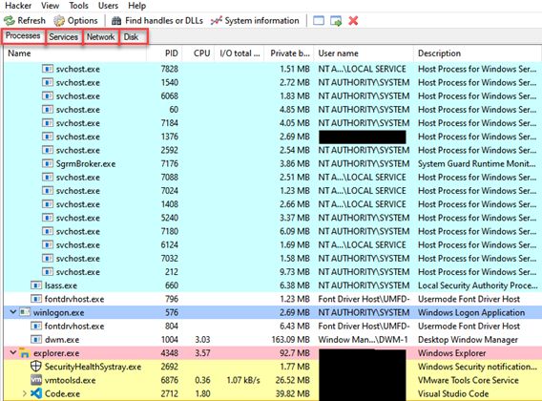Open Options from the toolbar
Image resolution: width=542 pixels, height=401 pixels.
tap(75, 21)
